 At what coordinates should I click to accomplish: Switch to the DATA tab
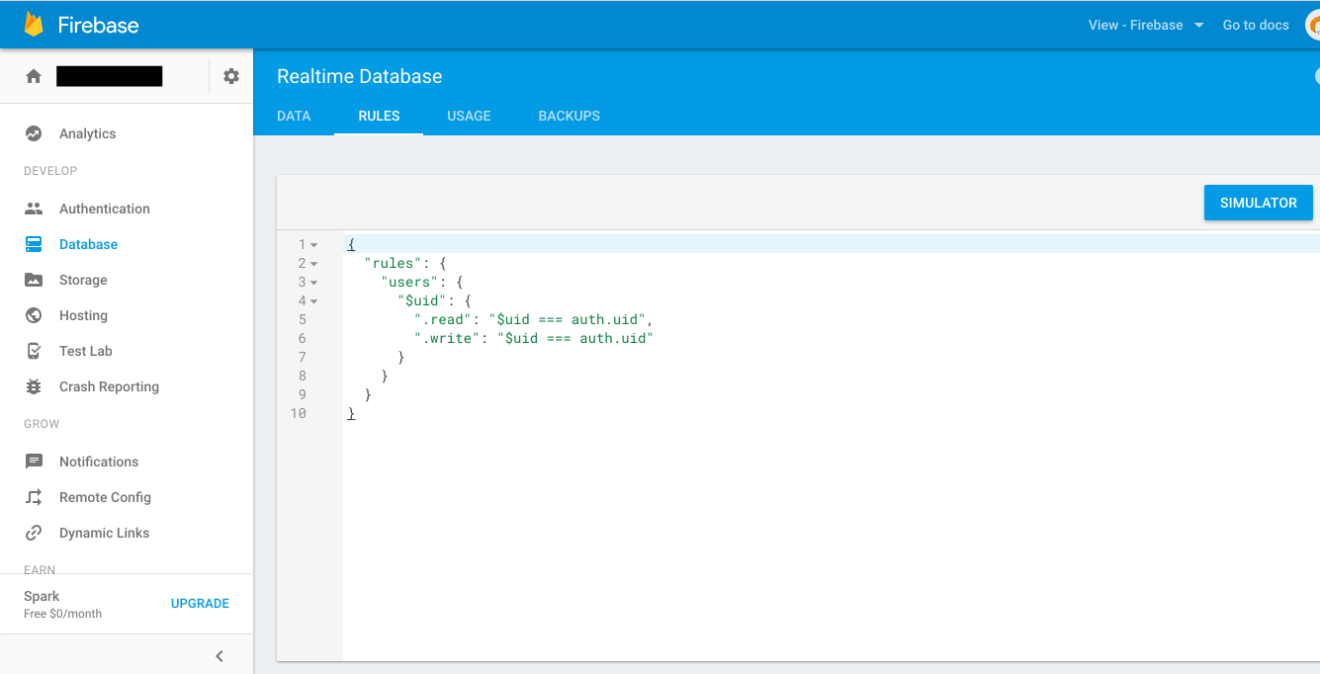tap(294, 116)
